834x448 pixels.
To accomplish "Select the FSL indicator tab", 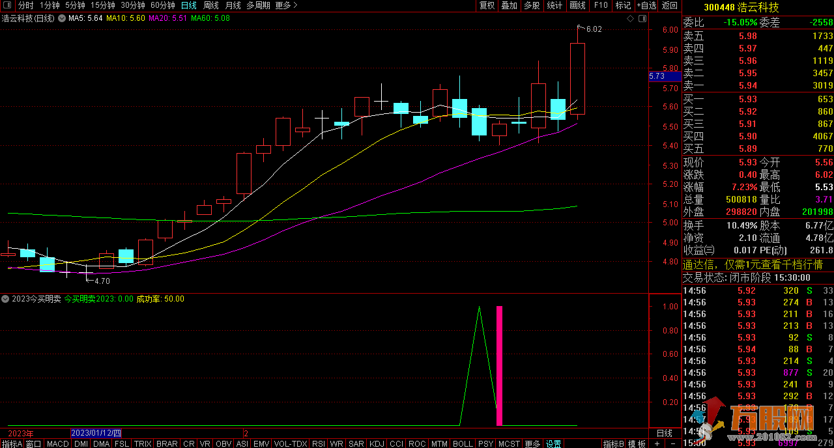I will pos(122,443).
